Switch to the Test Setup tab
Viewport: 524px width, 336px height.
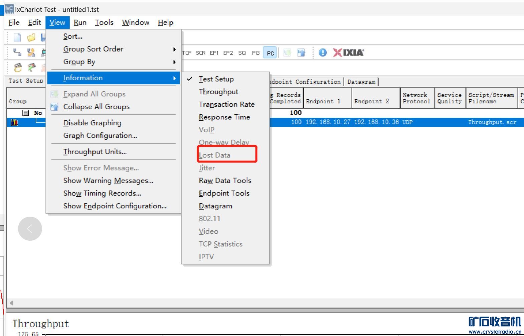point(26,81)
